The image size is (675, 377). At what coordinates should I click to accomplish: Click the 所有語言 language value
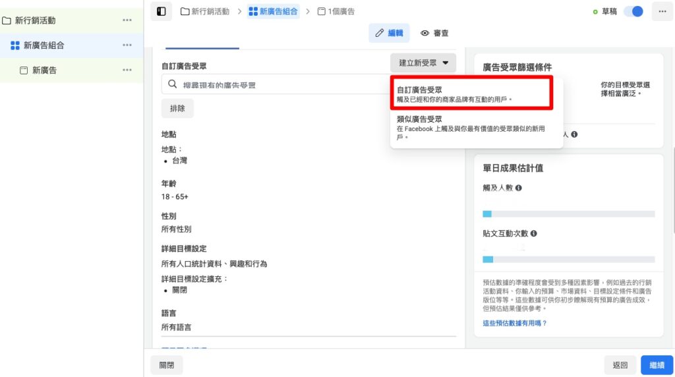(177, 327)
